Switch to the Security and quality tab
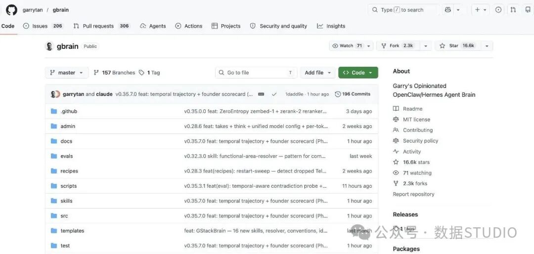The width and height of the screenshot is (534, 254). (278, 26)
